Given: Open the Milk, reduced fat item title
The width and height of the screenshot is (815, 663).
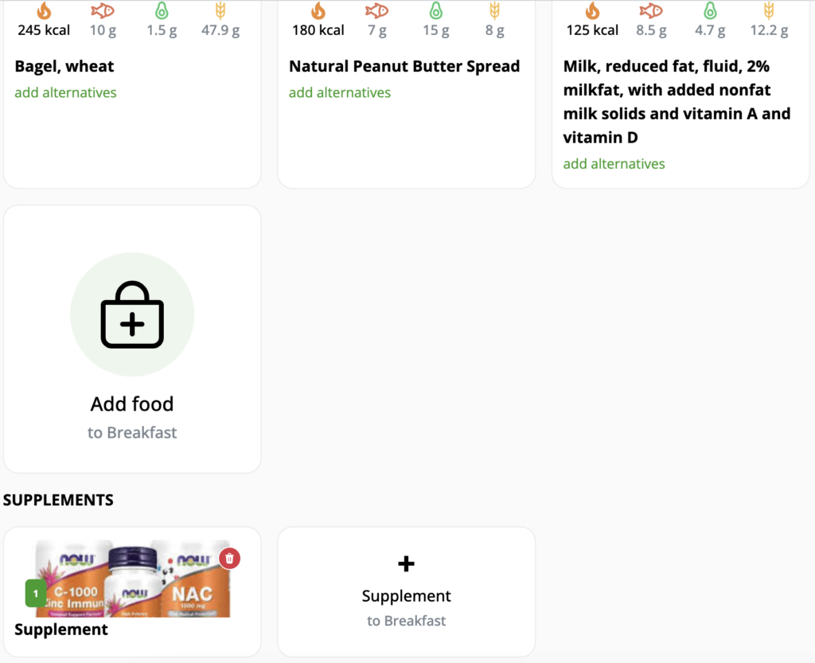Looking at the screenshot, I should coord(677,102).
